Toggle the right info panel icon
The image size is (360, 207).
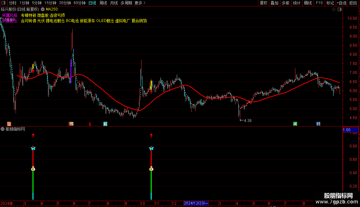point(340,10)
